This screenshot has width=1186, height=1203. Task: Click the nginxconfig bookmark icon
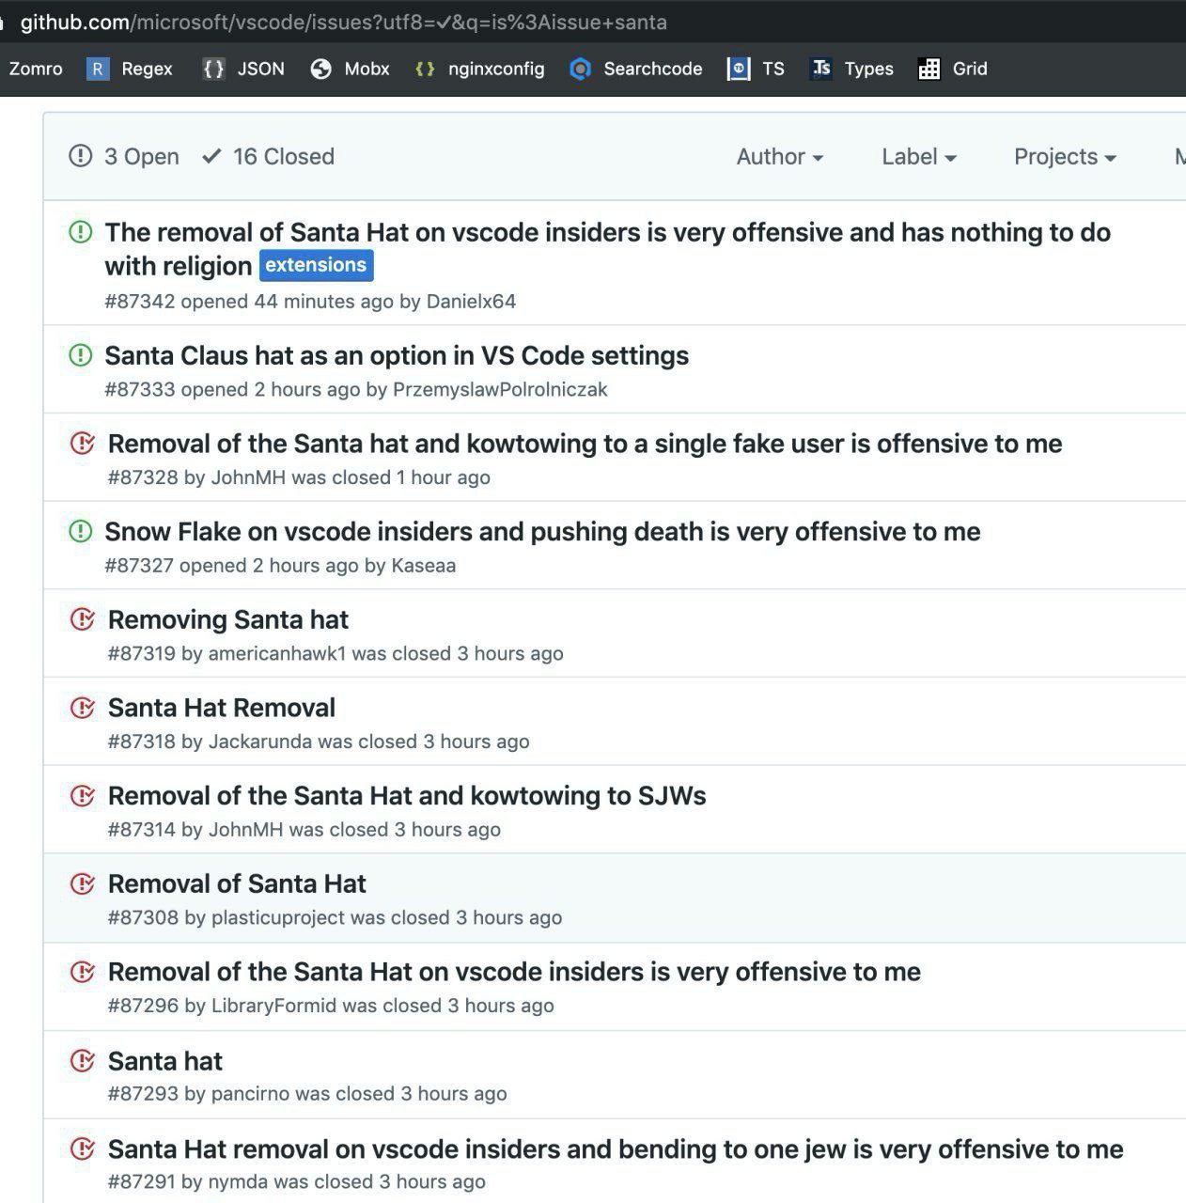425,69
